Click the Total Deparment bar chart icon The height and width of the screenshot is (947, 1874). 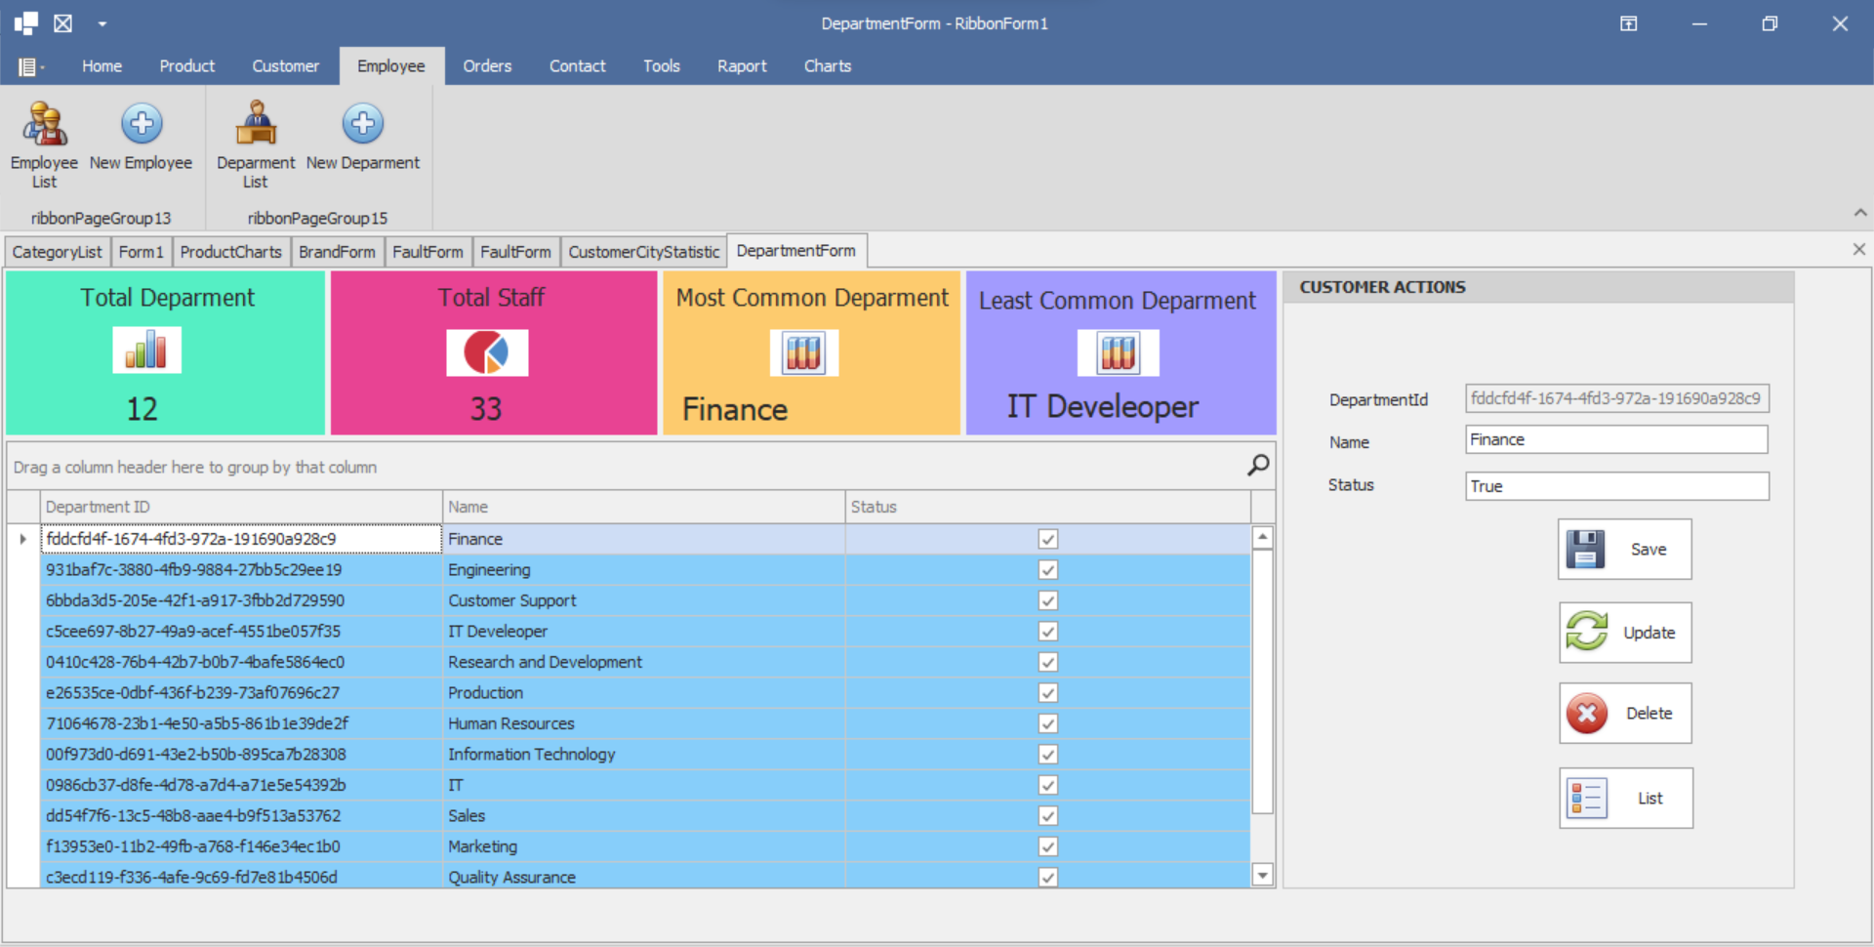[x=146, y=350]
